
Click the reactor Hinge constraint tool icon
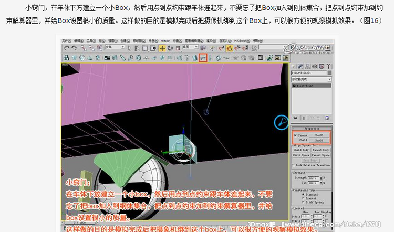[195, 58]
